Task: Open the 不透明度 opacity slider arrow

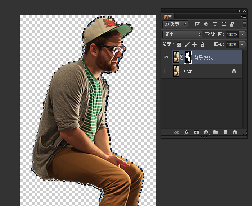Action: coord(242,34)
